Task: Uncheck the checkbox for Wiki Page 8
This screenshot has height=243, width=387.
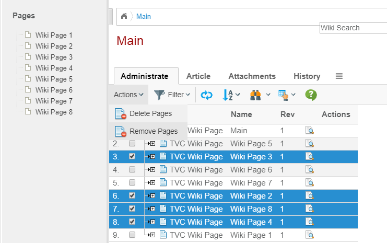Action: point(132,209)
